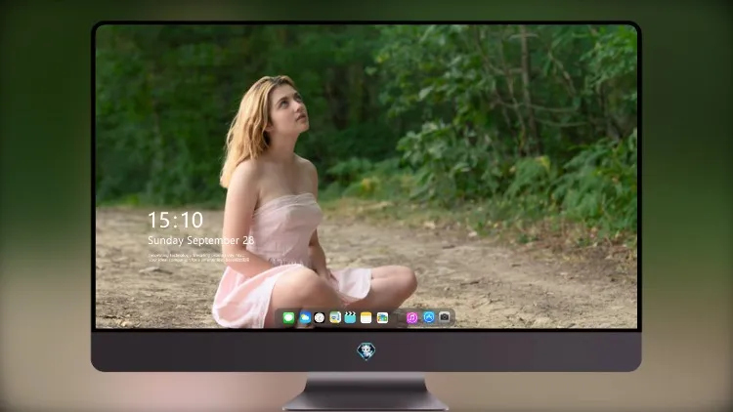Open the pink iTunes music app
The height and width of the screenshot is (412, 733).
coord(411,317)
